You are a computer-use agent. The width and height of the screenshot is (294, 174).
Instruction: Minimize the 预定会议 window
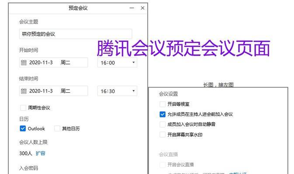[x=132, y=8]
